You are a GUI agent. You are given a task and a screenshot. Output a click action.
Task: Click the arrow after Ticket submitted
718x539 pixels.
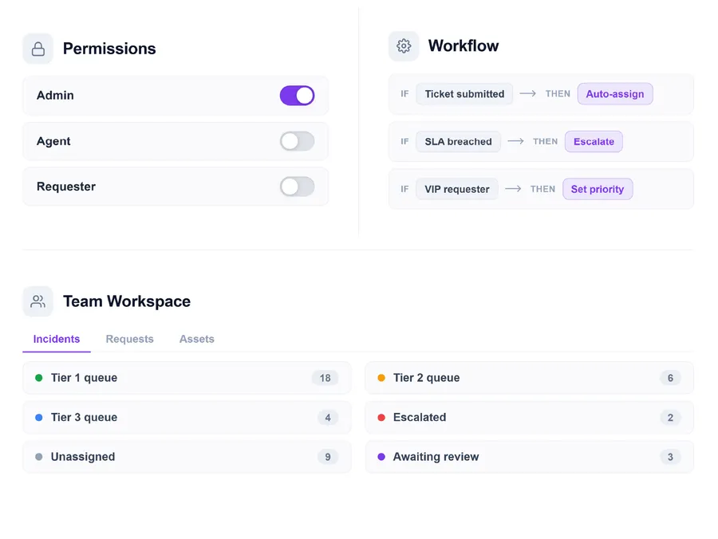coord(528,93)
